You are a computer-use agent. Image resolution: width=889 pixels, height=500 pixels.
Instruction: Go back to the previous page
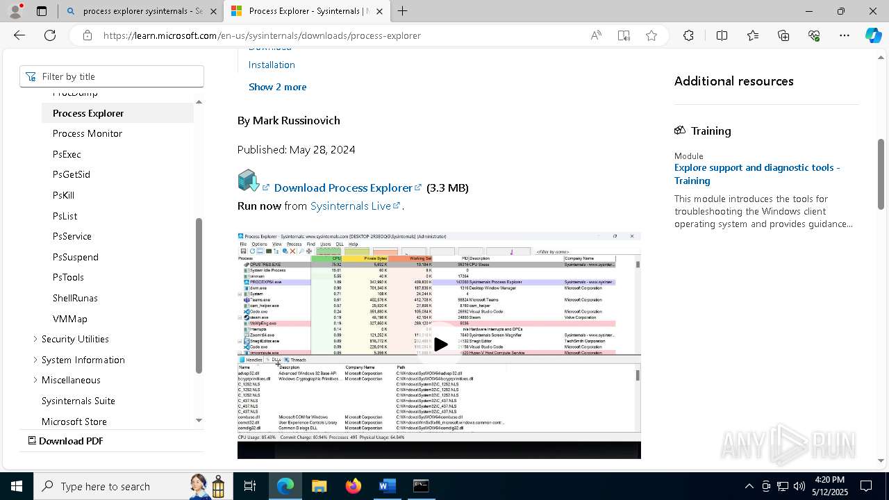19,35
